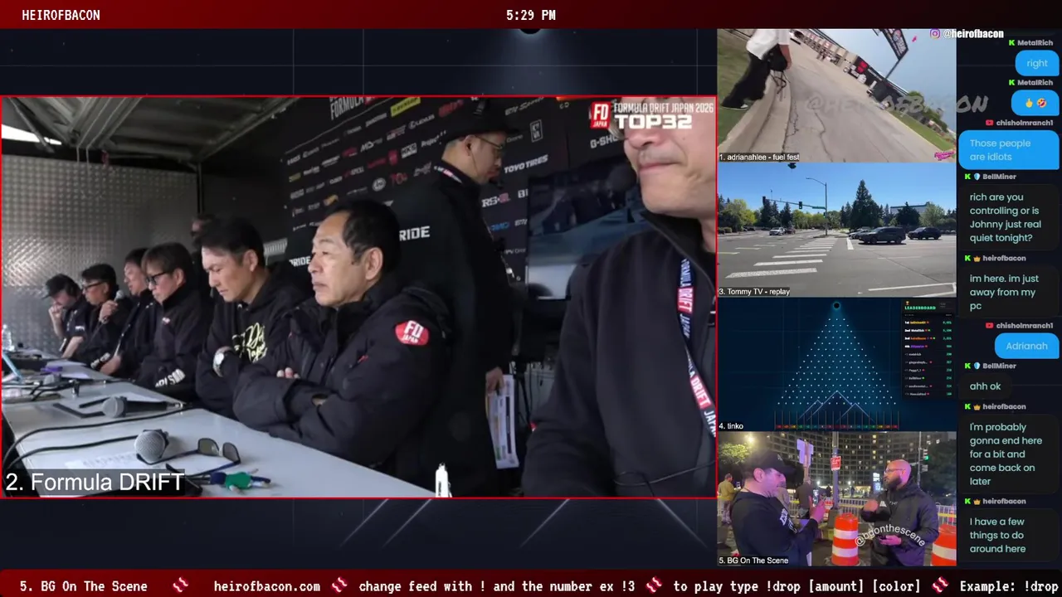Click the main Formula DRIFT video feed

click(x=358, y=297)
